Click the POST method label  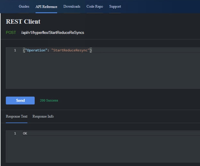tap(11, 32)
